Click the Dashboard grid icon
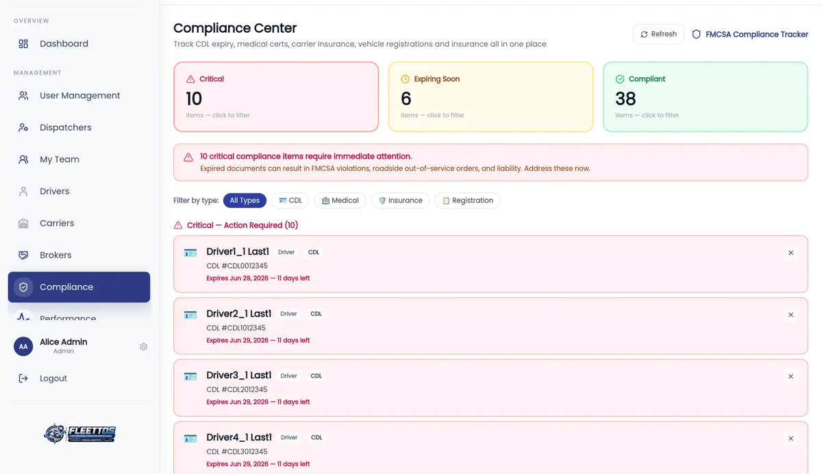Viewport: 822px width, 474px height. tap(23, 44)
